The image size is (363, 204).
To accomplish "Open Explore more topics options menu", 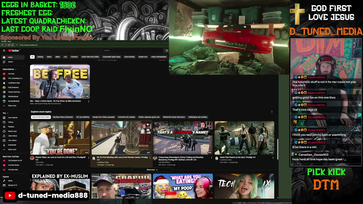I will (x=272, y=112).
